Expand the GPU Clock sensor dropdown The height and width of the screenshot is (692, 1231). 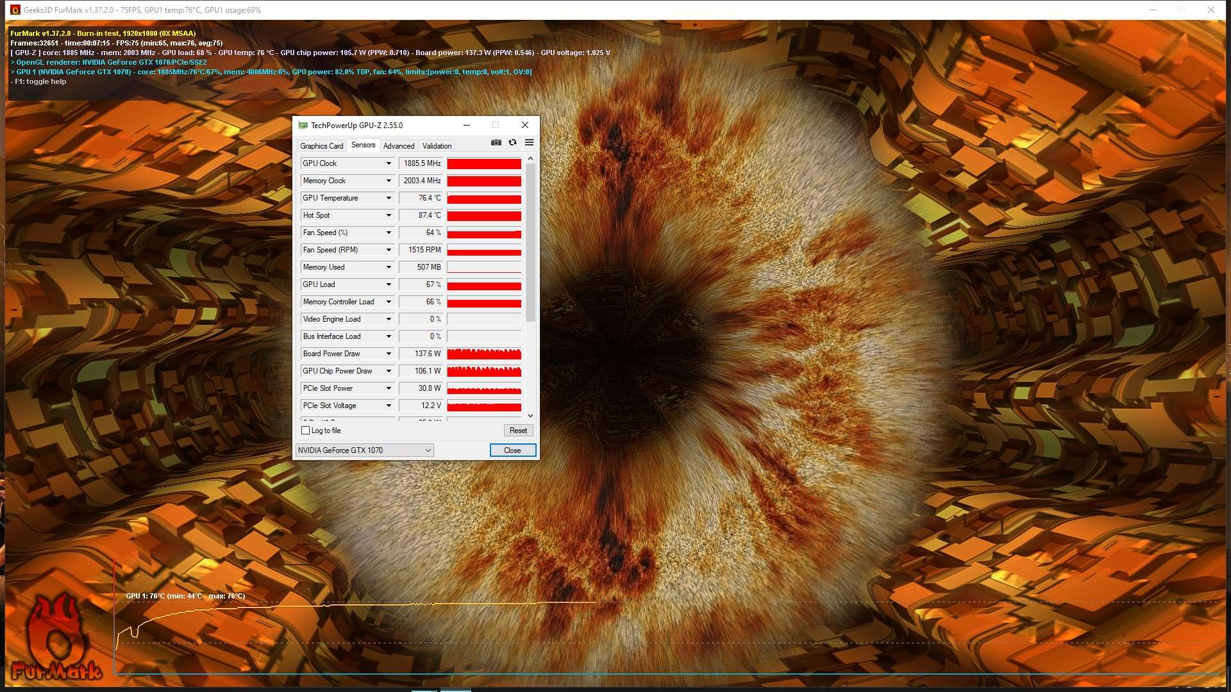[x=389, y=163]
